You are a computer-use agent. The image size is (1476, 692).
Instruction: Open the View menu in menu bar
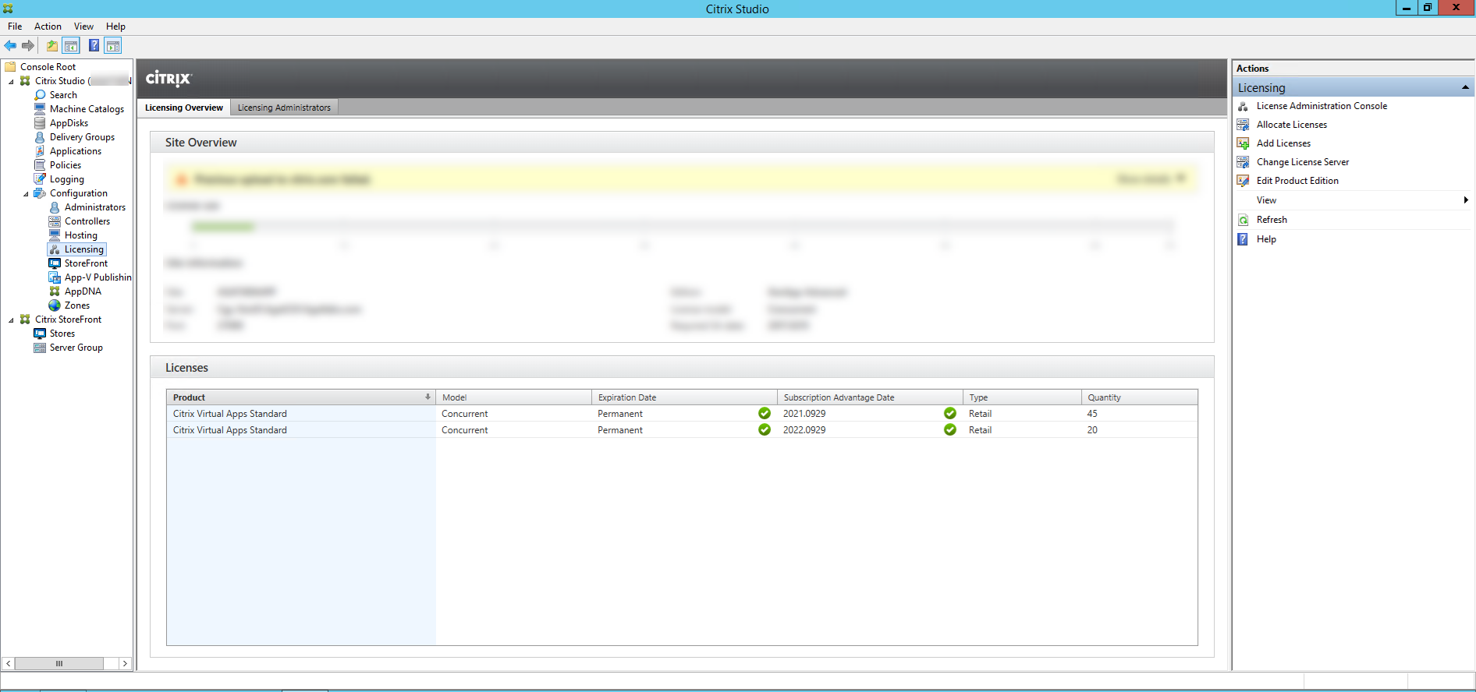point(83,26)
